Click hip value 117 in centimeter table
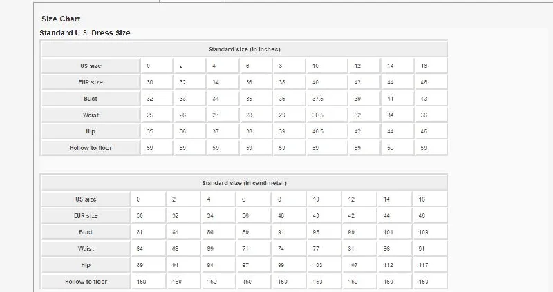Image resolution: width=553 pixels, height=292 pixels. (x=423, y=265)
